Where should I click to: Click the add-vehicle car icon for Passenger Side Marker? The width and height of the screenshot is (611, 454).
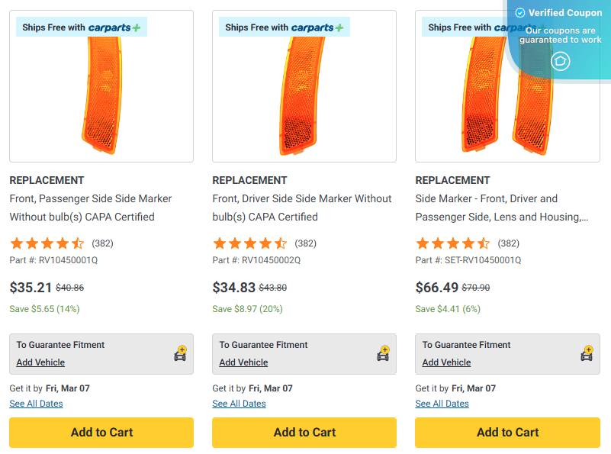[180, 354]
